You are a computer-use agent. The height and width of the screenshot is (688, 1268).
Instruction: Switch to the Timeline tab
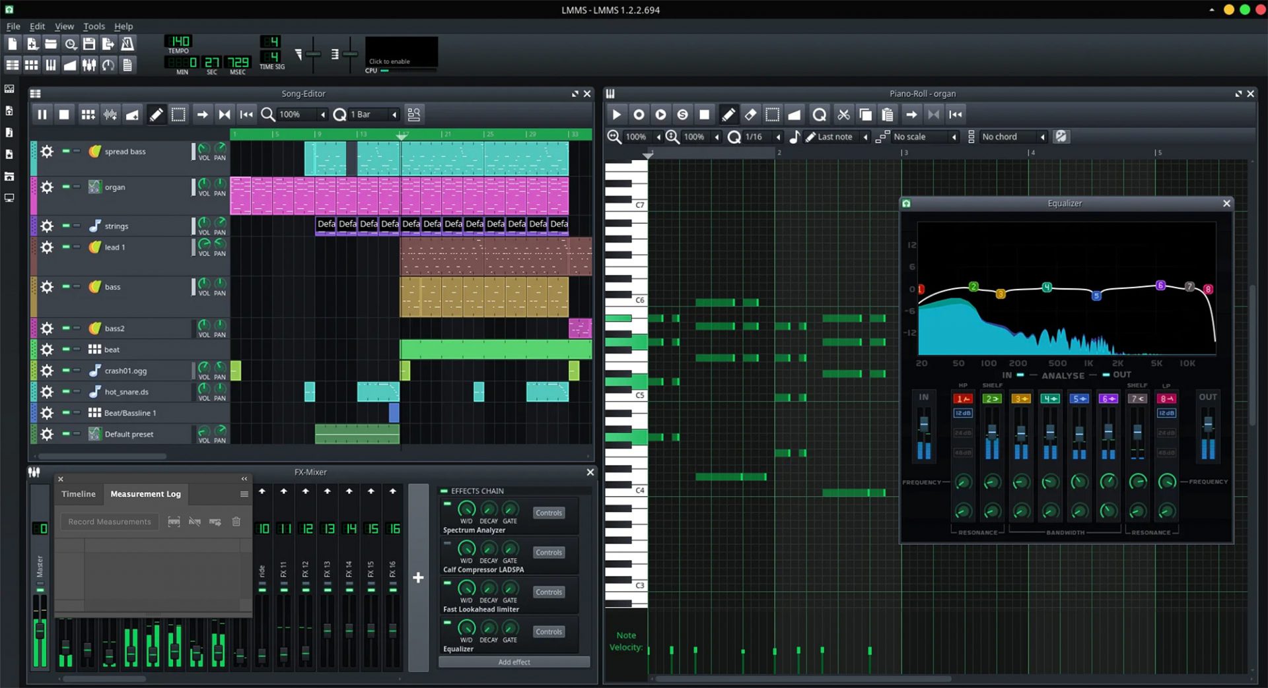[79, 494]
